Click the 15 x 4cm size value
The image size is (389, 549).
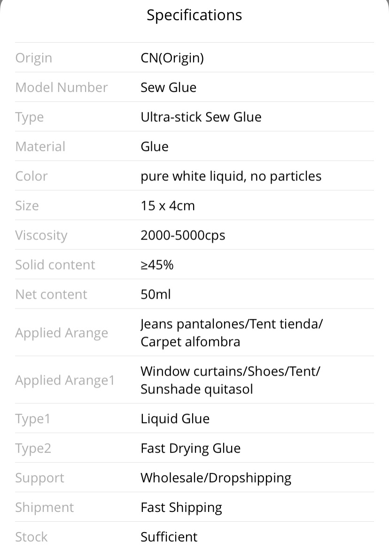coord(168,206)
